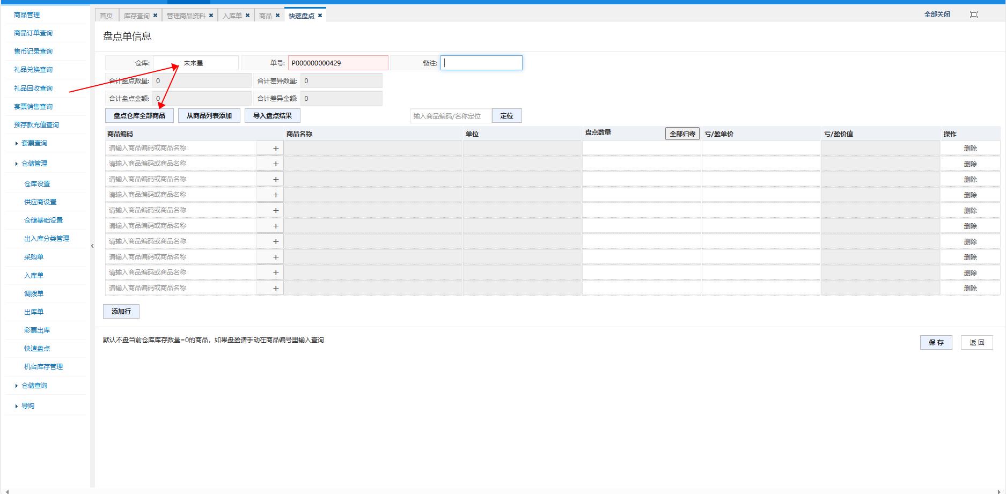Open 商品管理 in the sidebar
The image size is (1006, 494).
click(27, 15)
